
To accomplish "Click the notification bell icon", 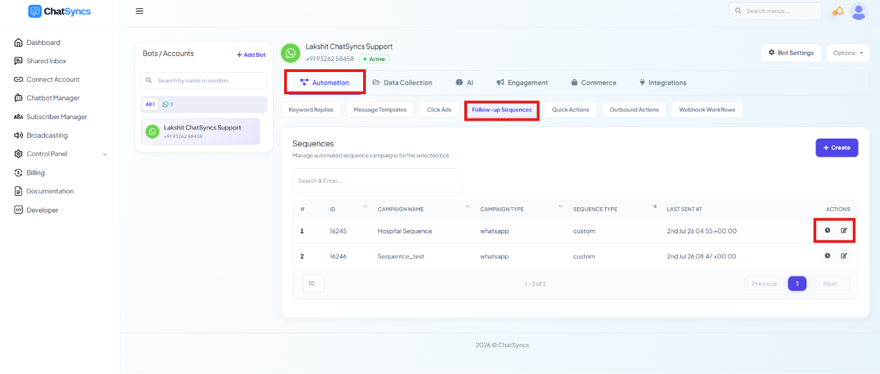I will [838, 11].
